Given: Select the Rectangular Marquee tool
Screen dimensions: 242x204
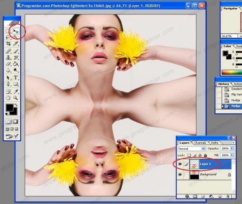Looking at the screenshot, I should point(8,31).
